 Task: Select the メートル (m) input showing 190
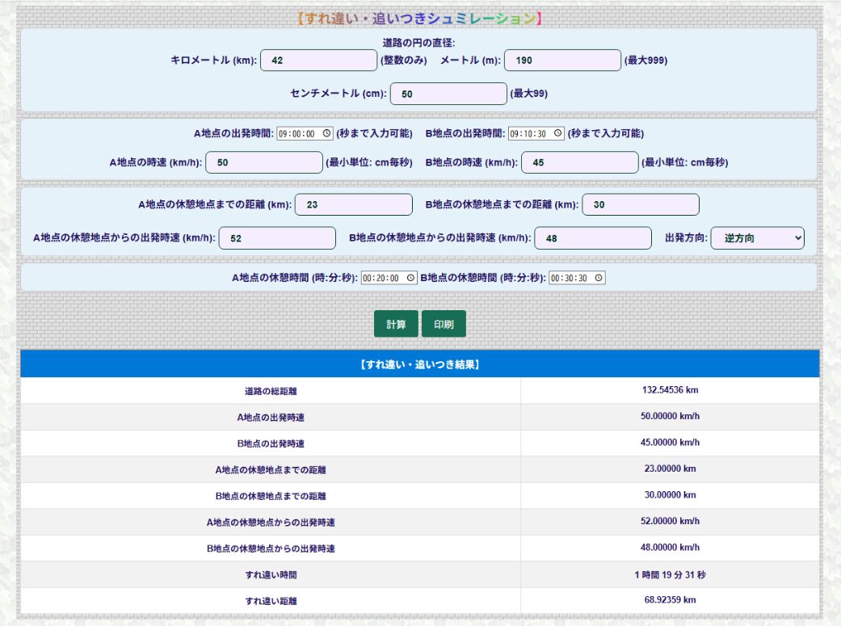[x=562, y=61]
